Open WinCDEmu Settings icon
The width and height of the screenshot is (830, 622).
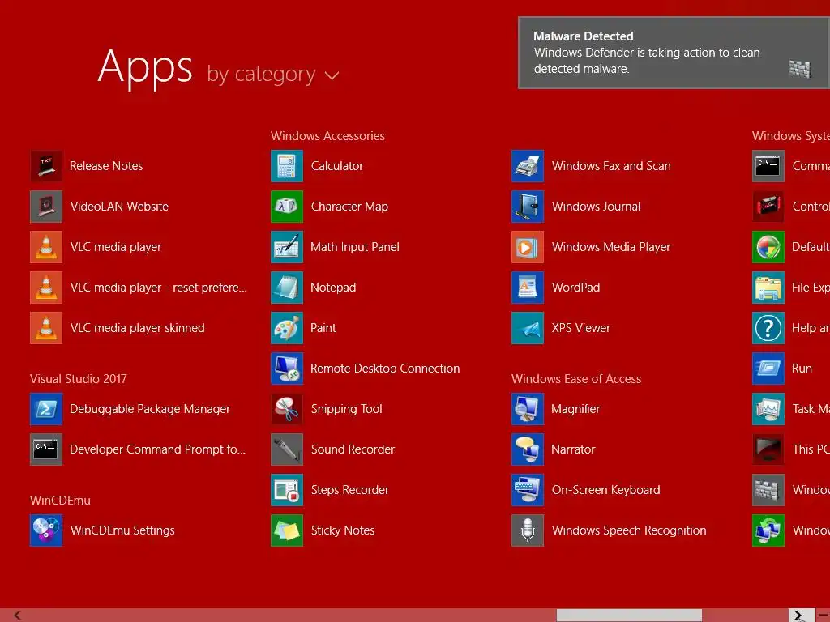[x=46, y=530]
